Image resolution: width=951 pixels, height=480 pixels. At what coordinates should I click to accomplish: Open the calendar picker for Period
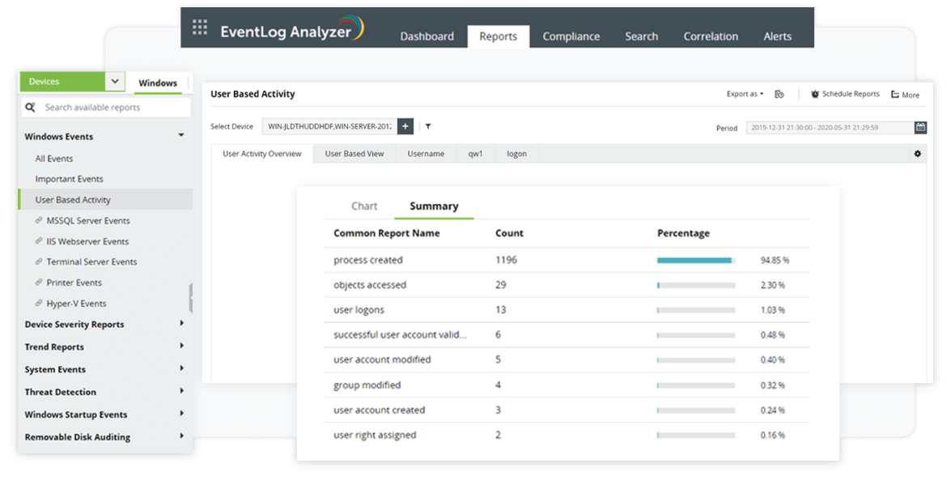920,127
